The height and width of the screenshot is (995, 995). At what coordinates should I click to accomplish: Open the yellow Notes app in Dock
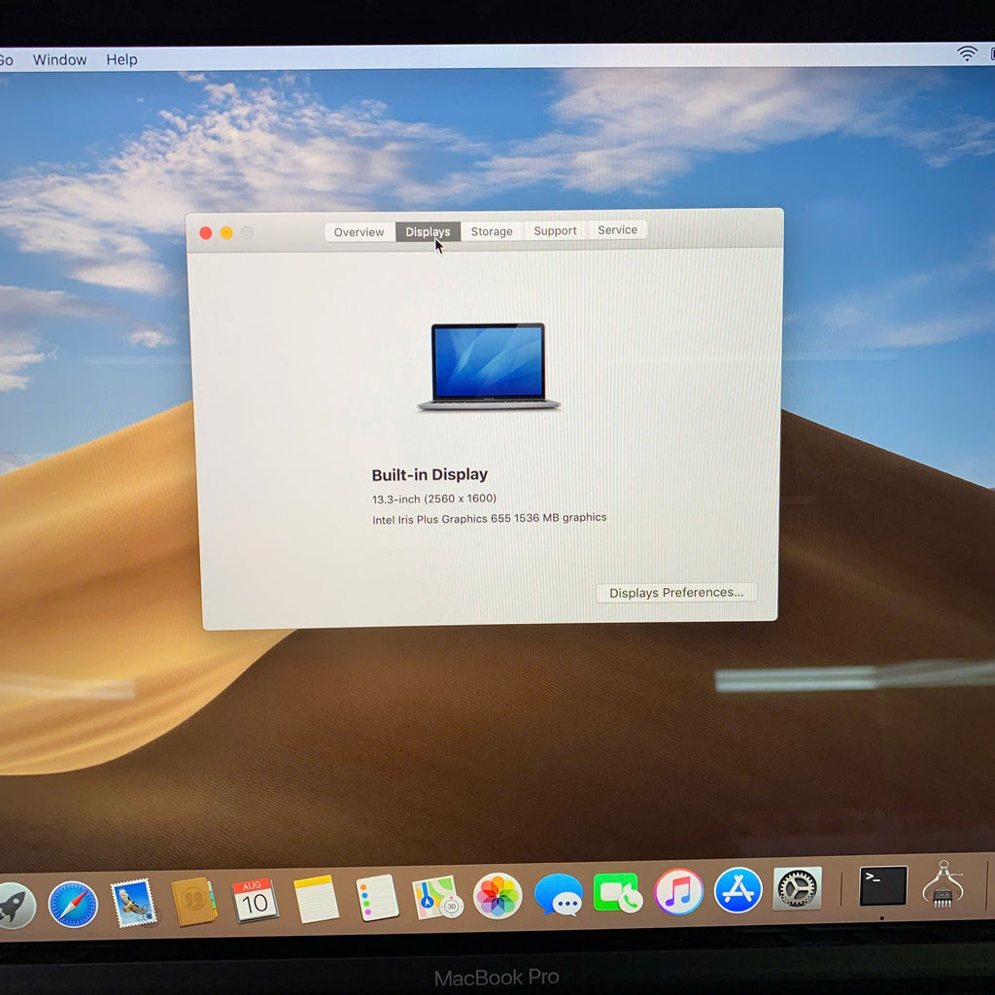316,899
